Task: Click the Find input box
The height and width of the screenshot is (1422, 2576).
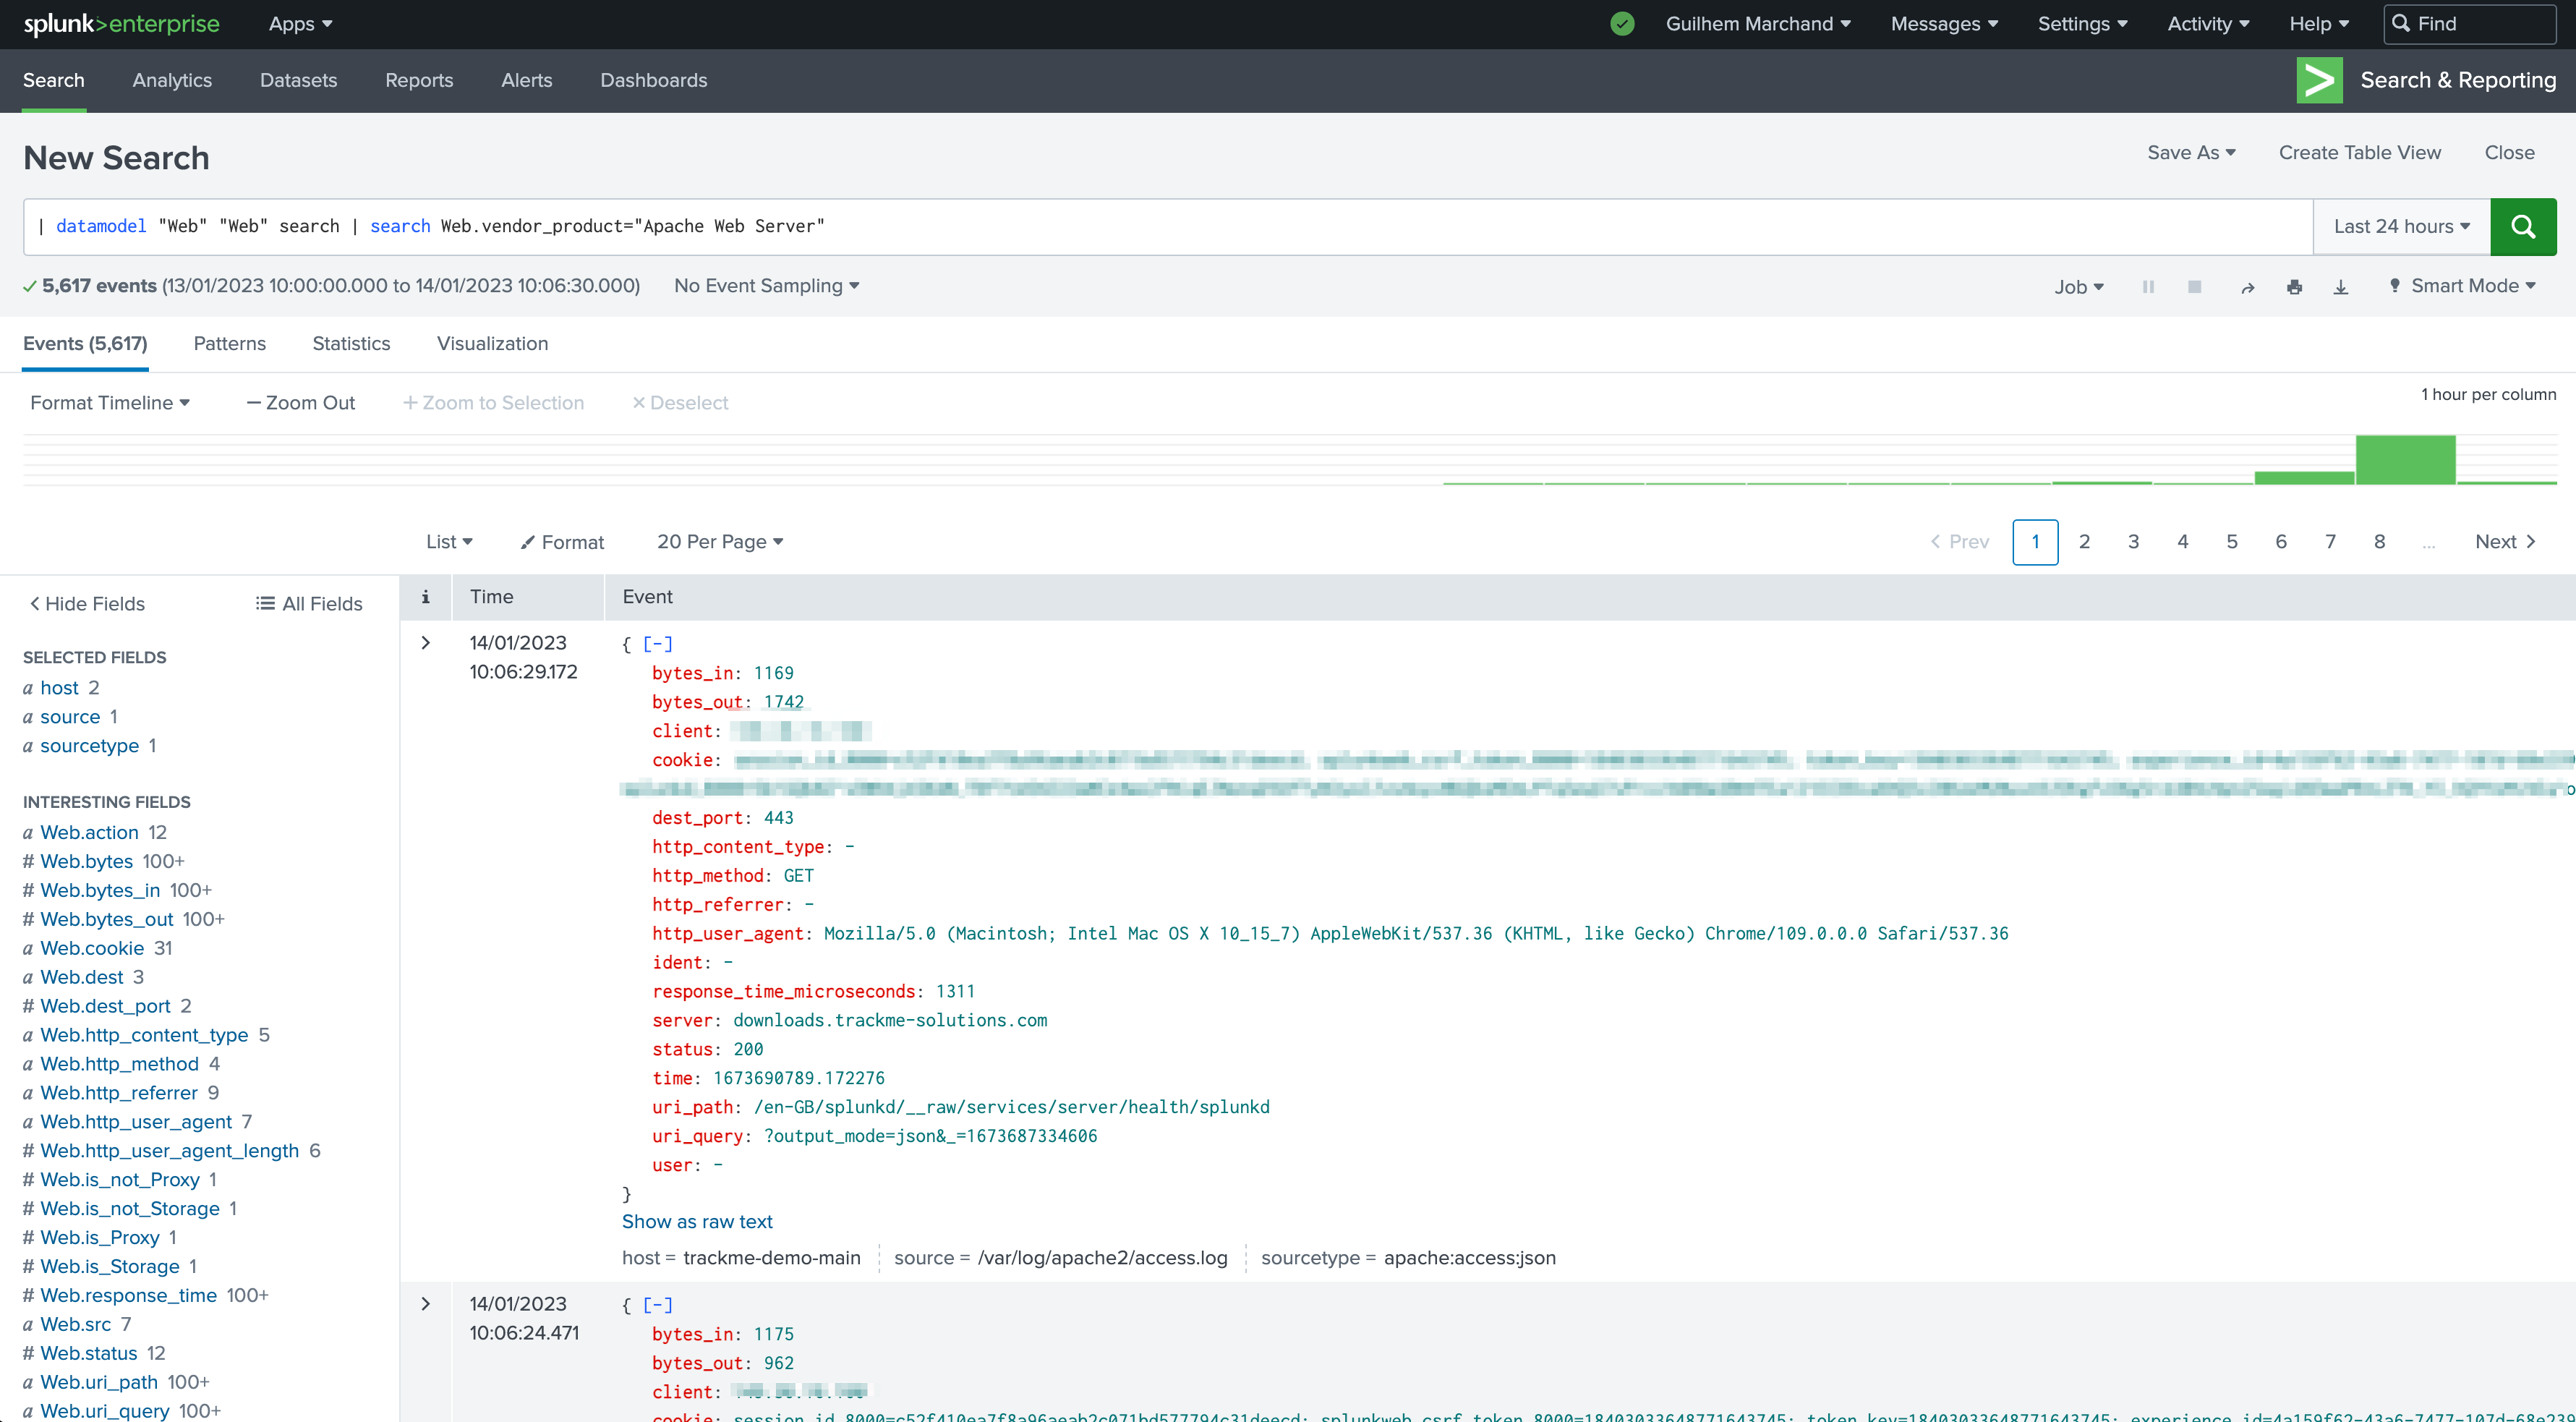Action: point(2470,24)
